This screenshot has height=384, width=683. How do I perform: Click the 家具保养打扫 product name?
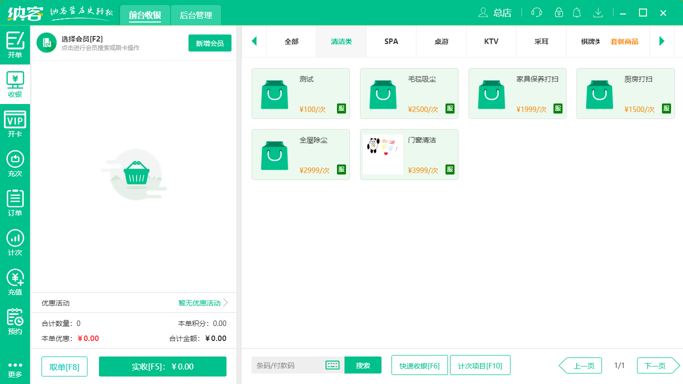click(537, 79)
